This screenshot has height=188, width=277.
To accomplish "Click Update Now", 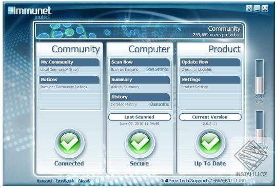I will pyautogui.click(x=210, y=62).
